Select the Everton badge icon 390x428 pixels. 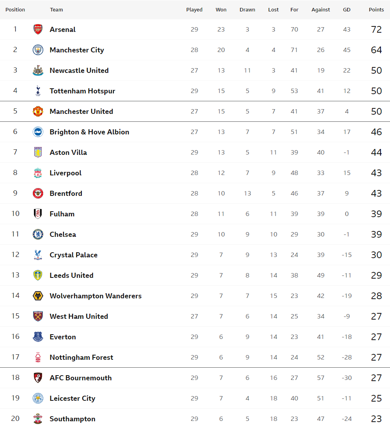38,337
